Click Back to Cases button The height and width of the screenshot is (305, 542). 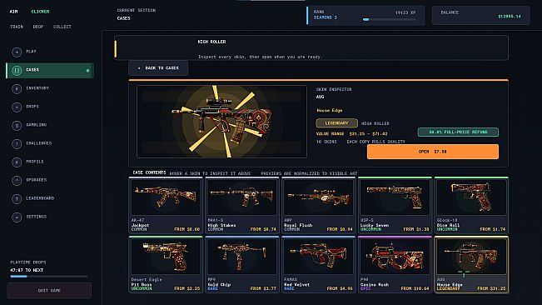158,68
